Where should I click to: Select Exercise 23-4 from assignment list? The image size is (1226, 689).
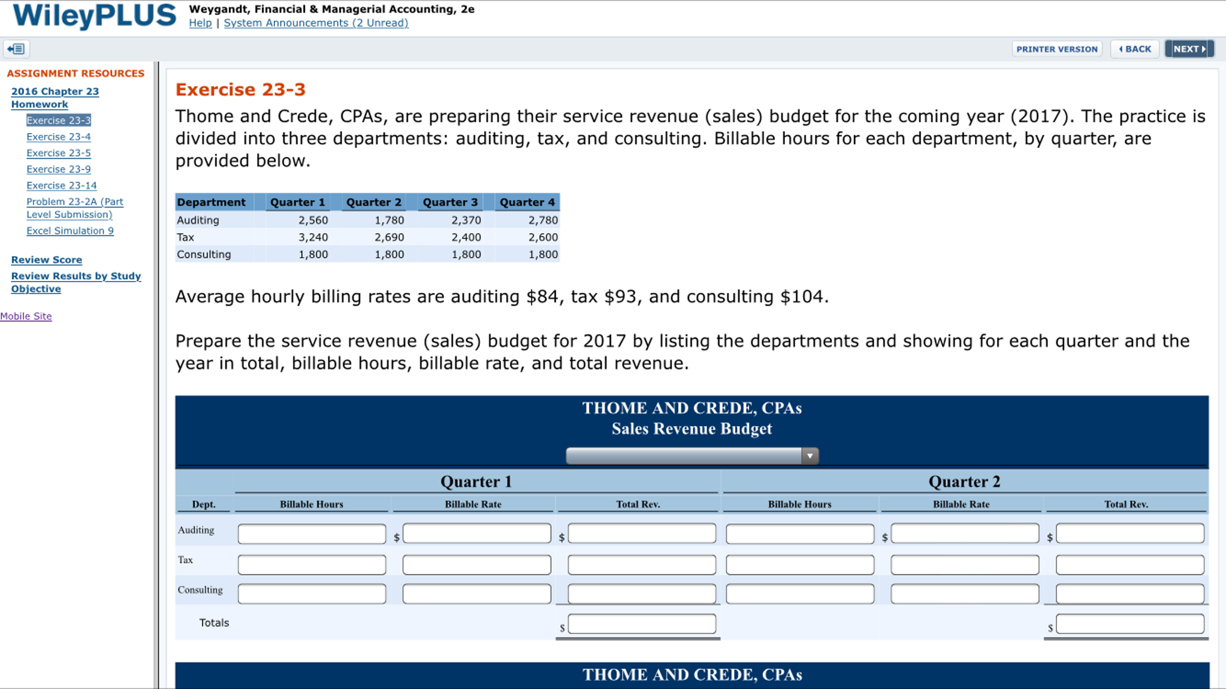click(x=58, y=137)
